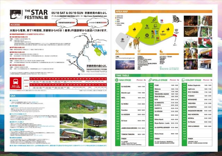
Task: Click the '05/18 SAT & 05/19 SUN' date text
Action: click(67, 13)
